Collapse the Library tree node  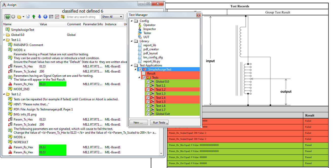[x=132, y=41]
